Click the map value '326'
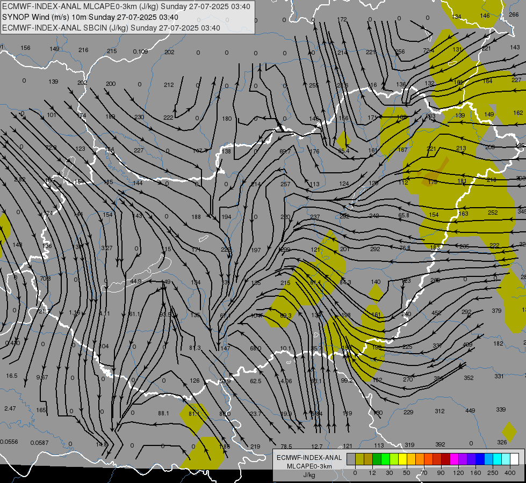The height and width of the screenshot is (483, 526). pyautogui.click(x=502, y=442)
